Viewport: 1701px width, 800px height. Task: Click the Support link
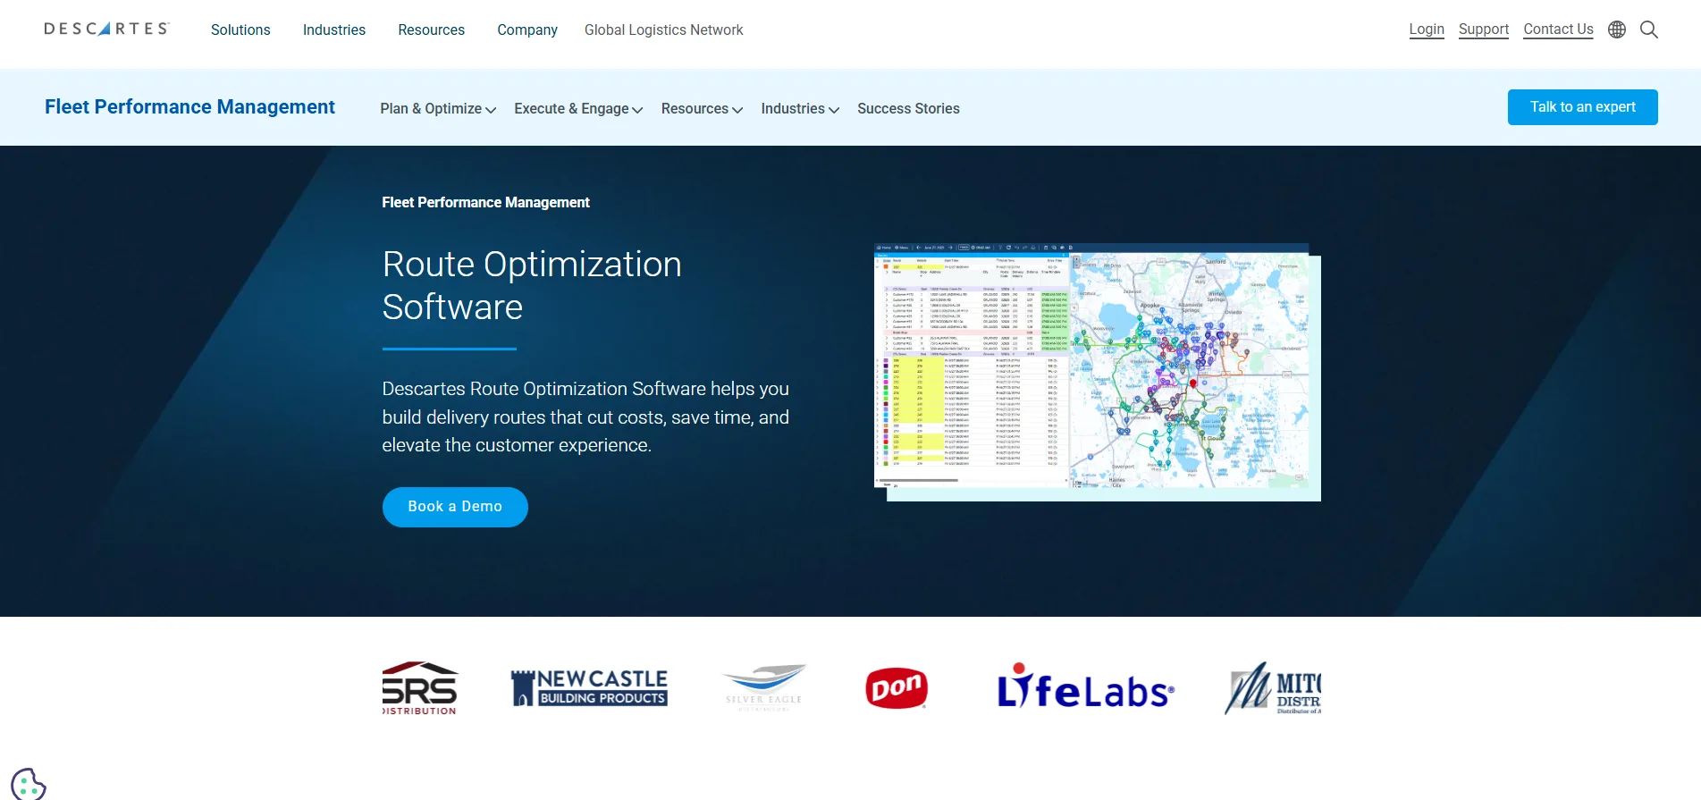click(1484, 29)
